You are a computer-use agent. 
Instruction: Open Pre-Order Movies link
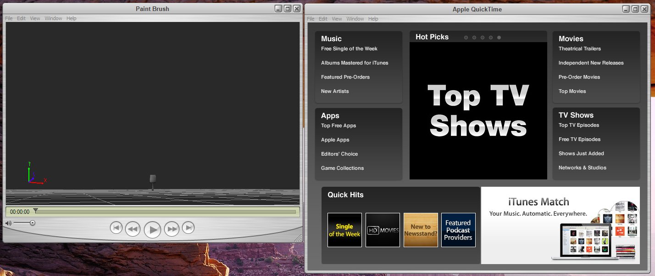tap(579, 77)
